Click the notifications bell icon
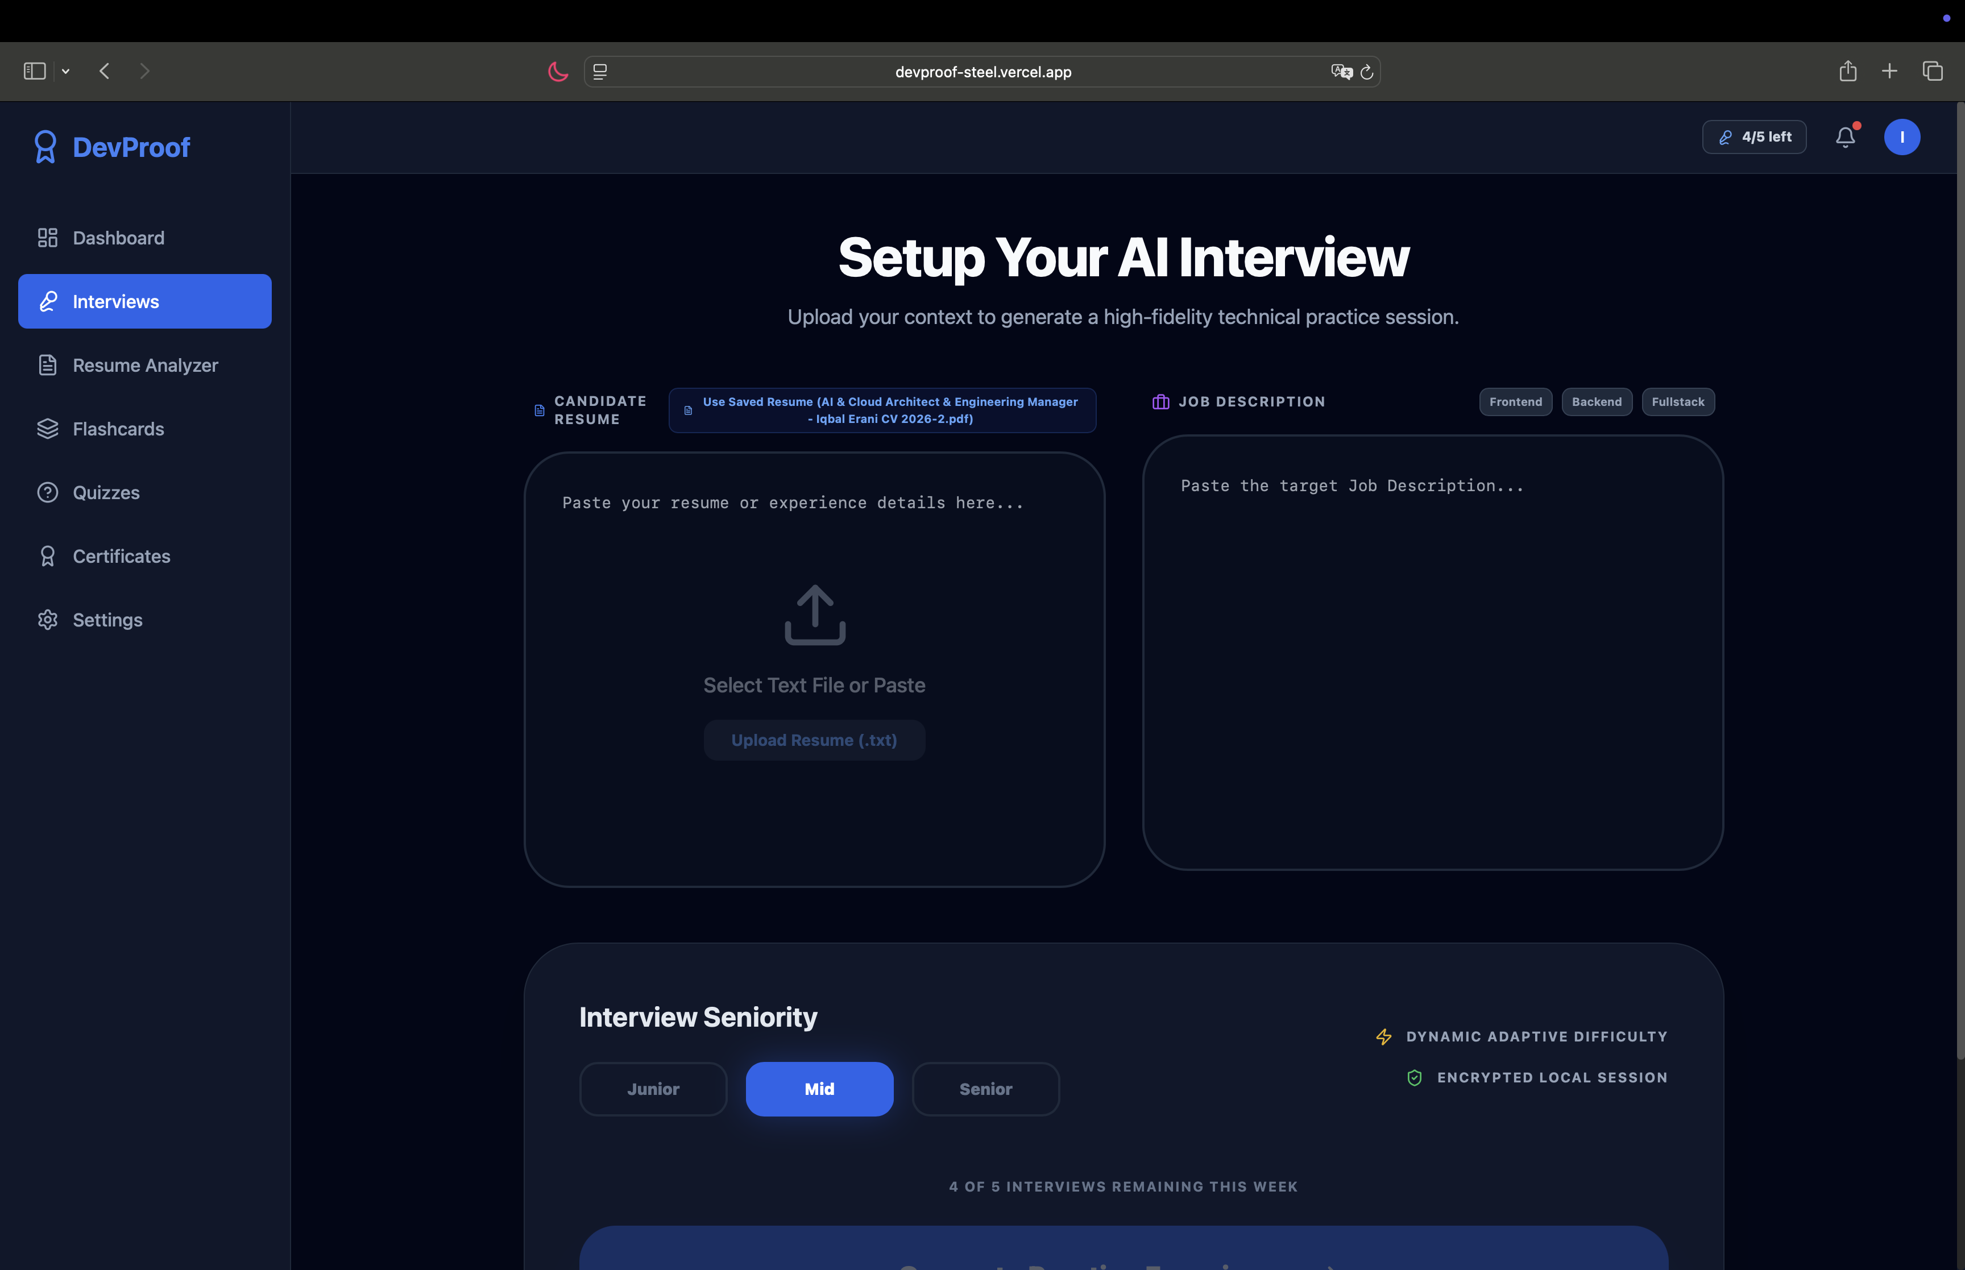Viewport: 1965px width, 1270px height. tap(1844, 137)
